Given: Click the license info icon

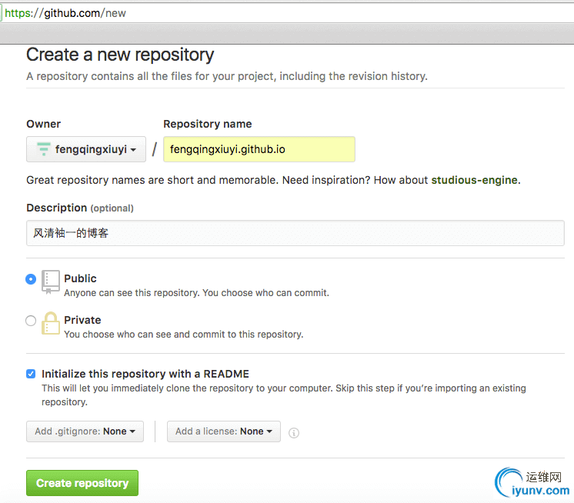Looking at the screenshot, I should [294, 433].
